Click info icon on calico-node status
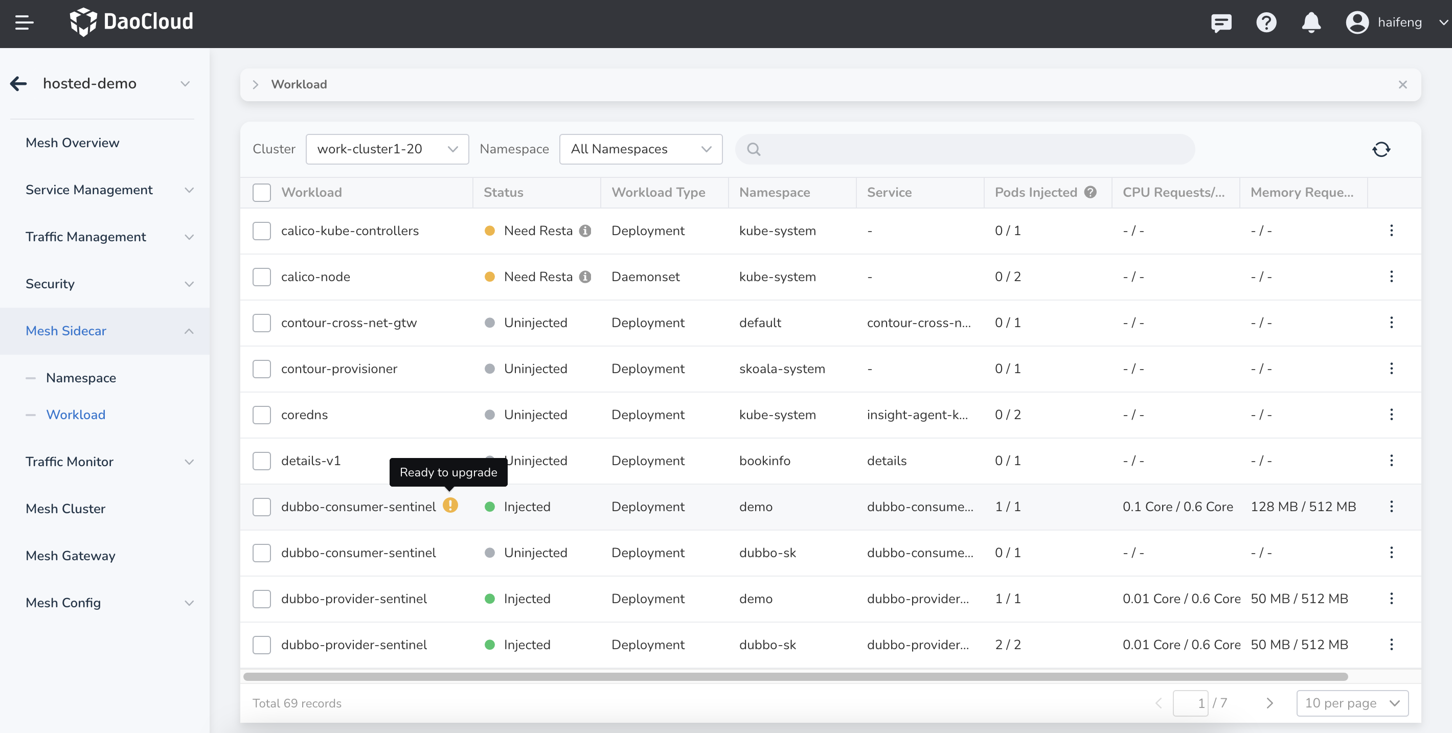This screenshot has width=1452, height=733. [585, 277]
